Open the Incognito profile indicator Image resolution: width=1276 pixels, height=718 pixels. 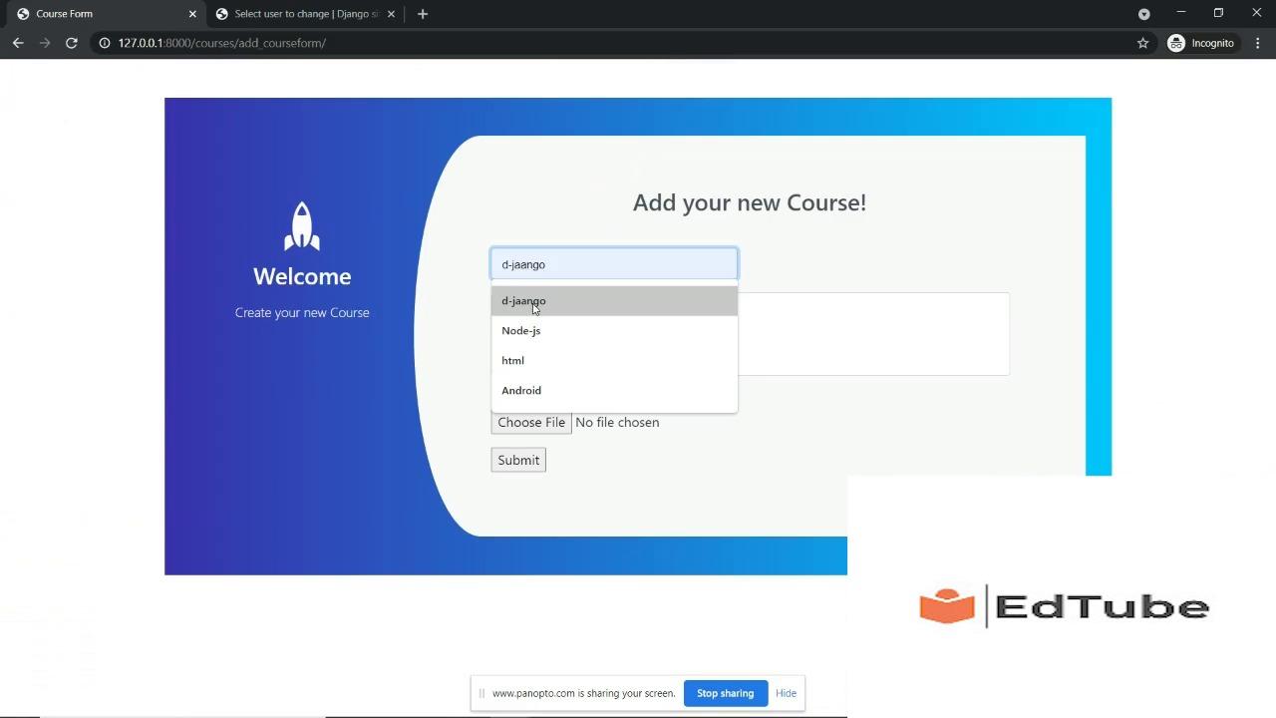click(x=1201, y=43)
